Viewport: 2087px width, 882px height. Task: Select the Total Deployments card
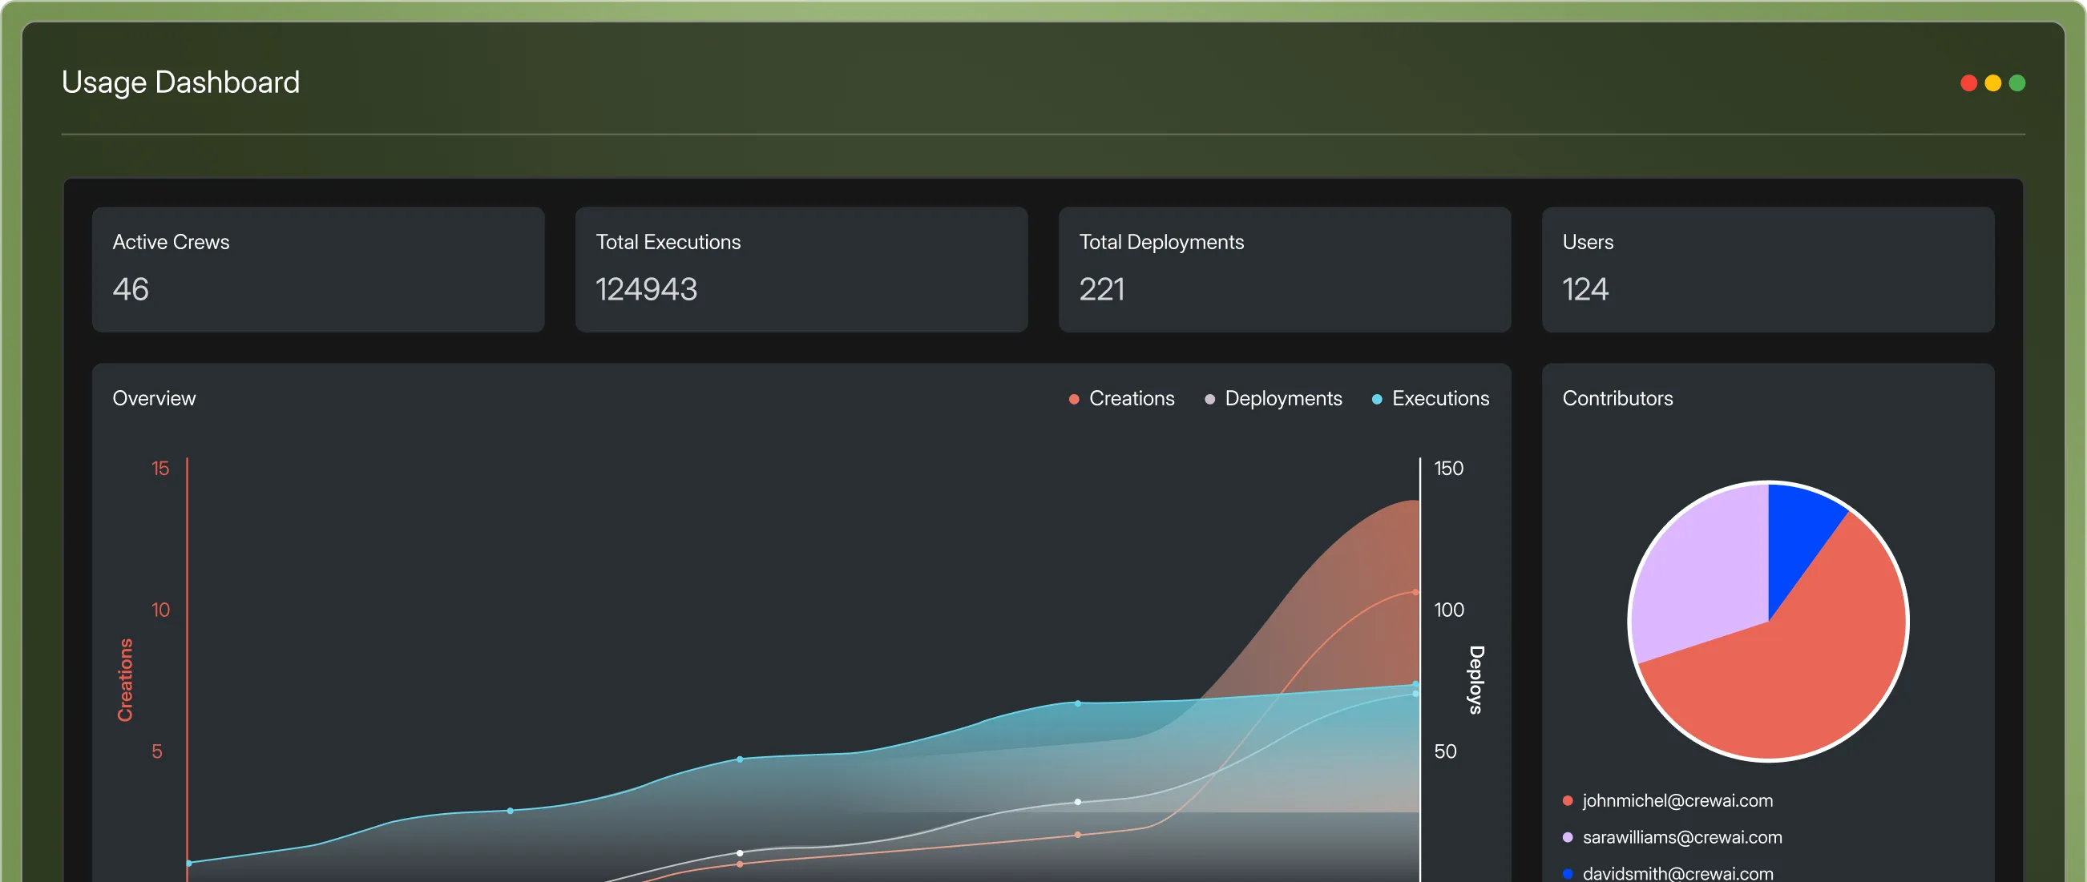click(x=1284, y=269)
